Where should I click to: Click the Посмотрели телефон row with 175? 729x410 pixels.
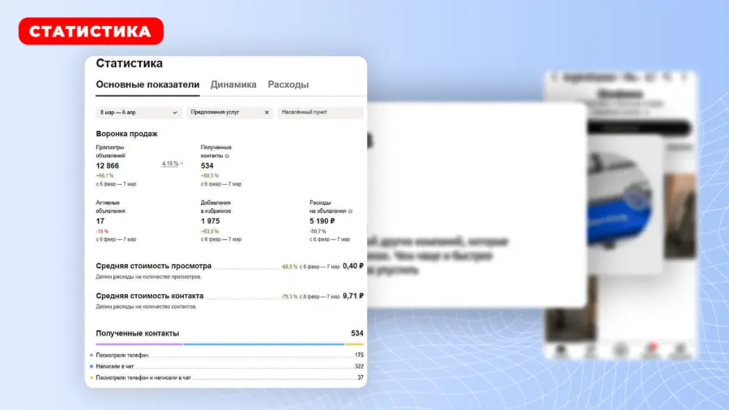point(227,355)
